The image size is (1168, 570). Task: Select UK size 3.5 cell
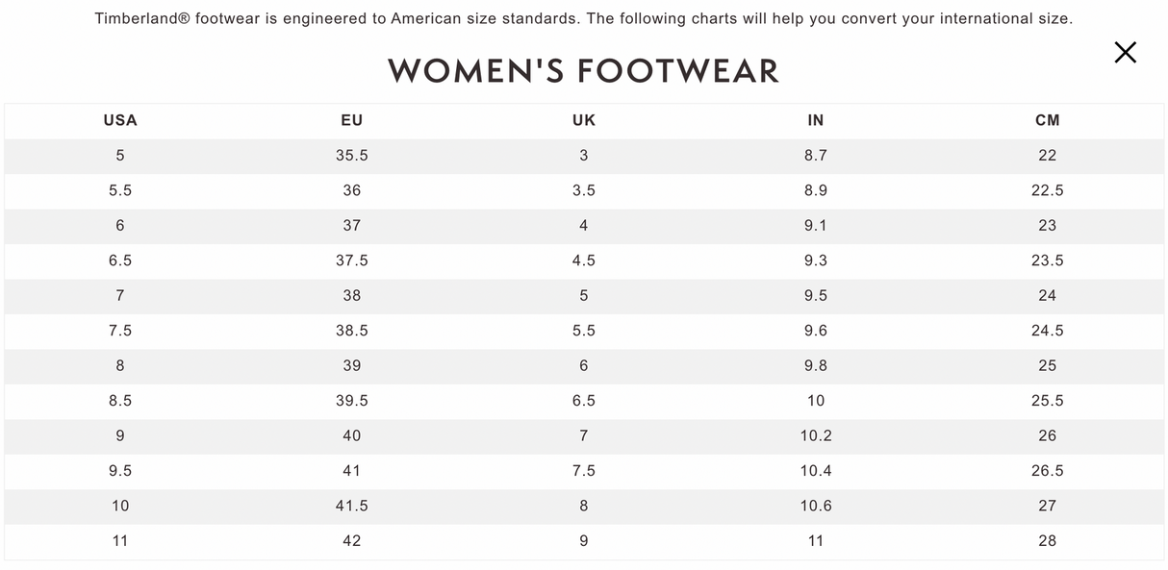[x=584, y=190]
